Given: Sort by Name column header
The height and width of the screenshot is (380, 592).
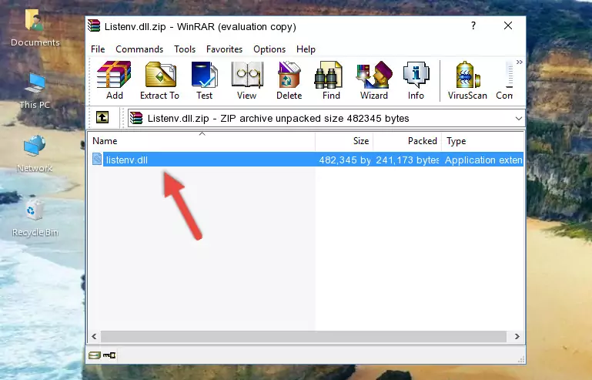Looking at the screenshot, I should click(x=202, y=141).
